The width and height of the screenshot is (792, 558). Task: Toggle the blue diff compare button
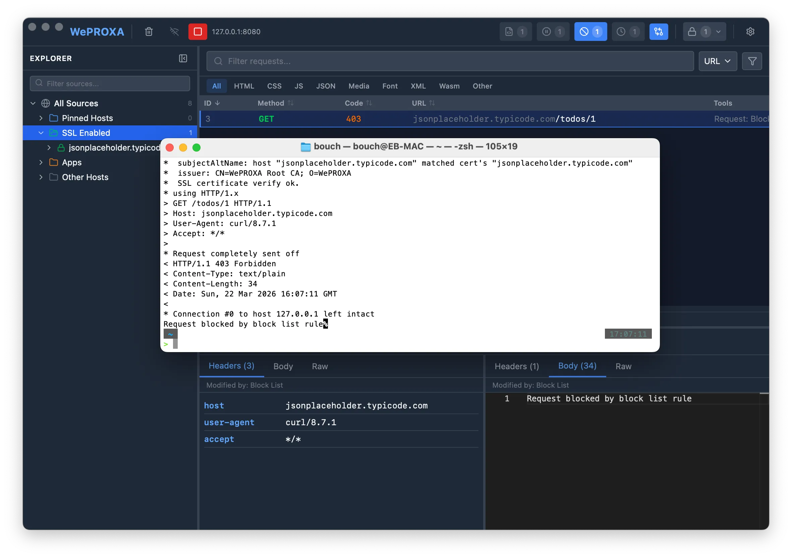[x=658, y=32]
